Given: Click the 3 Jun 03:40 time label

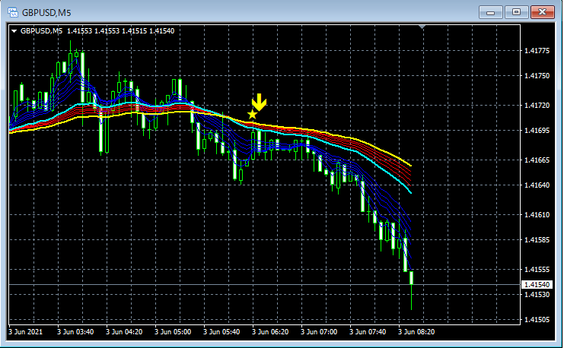Looking at the screenshot, I should pyautogui.click(x=75, y=332).
